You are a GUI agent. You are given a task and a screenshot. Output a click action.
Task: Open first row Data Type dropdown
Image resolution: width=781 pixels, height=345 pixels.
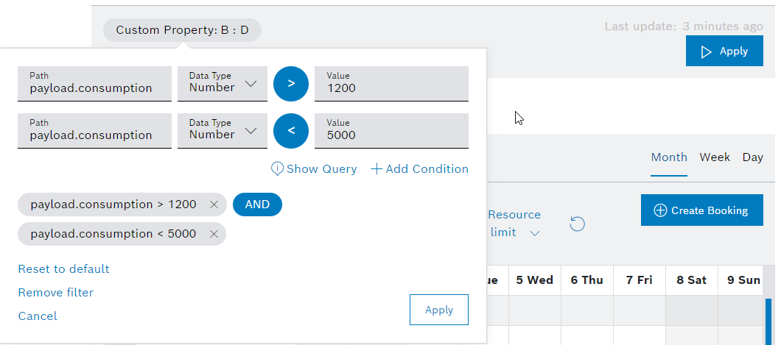pyautogui.click(x=223, y=84)
